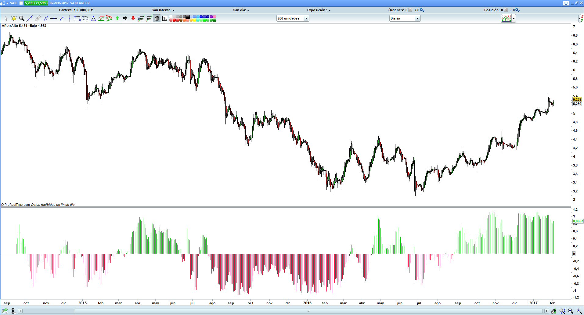The height and width of the screenshot is (315, 584).
Task: Insert a red down arrow marker
Action: tap(133, 19)
